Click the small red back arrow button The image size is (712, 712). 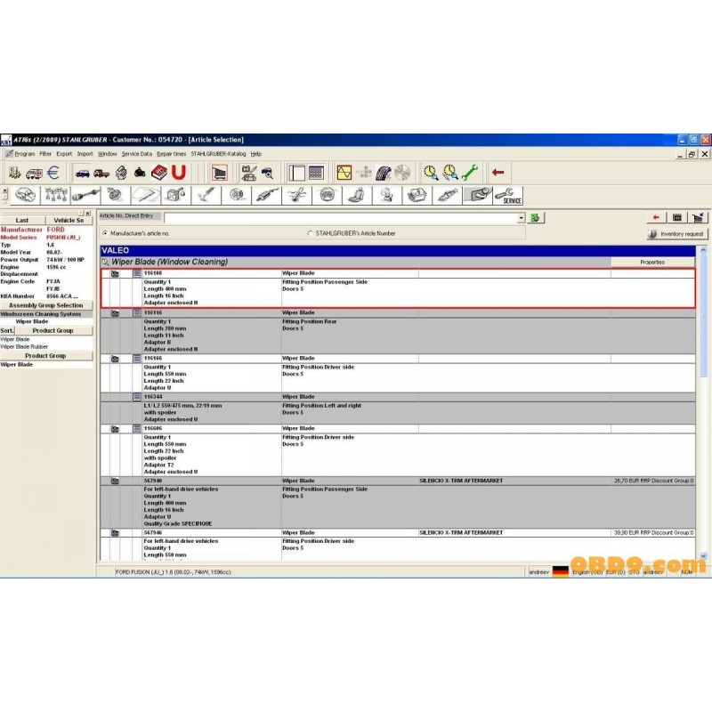[656, 217]
